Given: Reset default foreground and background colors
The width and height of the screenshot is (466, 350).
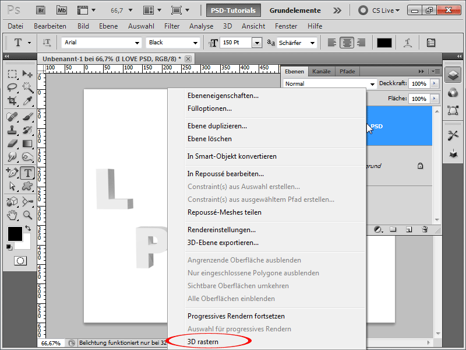Looking at the screenshot, I should pos(9,247).
